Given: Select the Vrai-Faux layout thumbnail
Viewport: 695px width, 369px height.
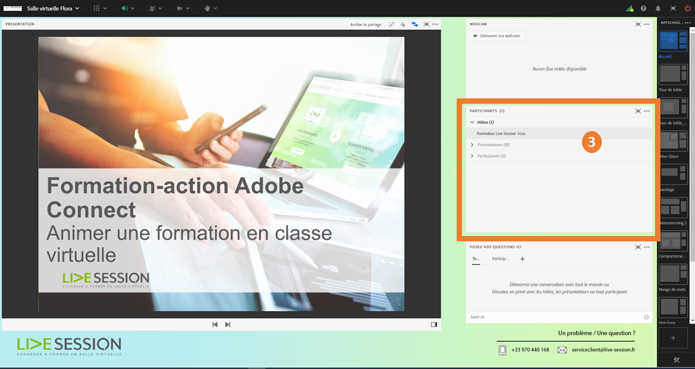Looking at the screenshot, I should click(673, 308).
